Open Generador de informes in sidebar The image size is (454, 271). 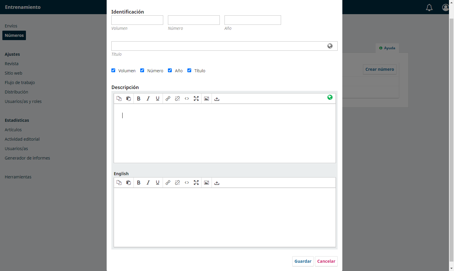click(x=27, y=158)
